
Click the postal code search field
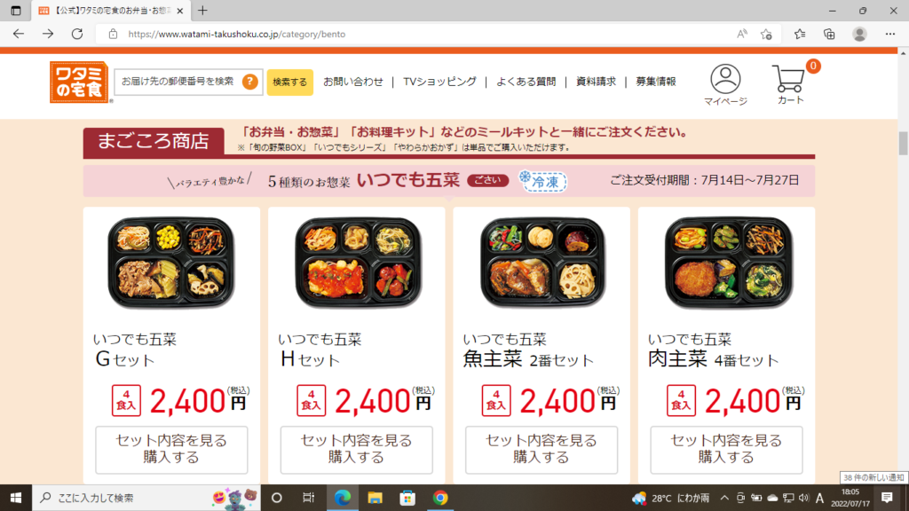pyautogui.click(x=179, y=82)
